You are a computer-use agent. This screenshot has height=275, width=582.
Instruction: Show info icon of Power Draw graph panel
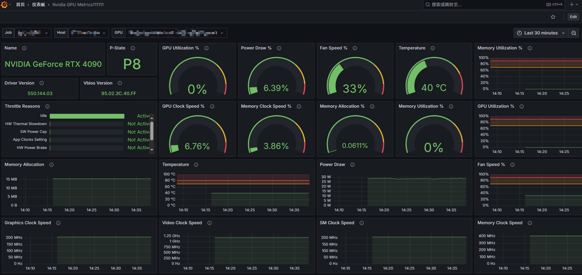click(x=352, y=165)
